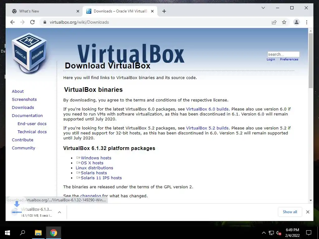Click the scrollbar down arrow
Screen dimensions: 319x239
click(311, 200)
